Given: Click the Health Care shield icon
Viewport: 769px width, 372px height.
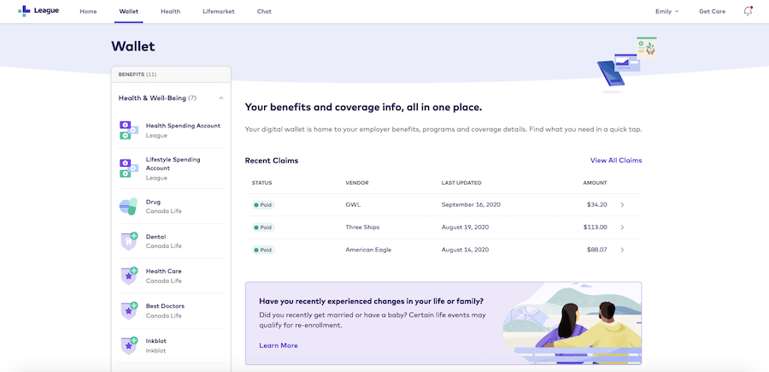Looking at the screenshot, I should [128, 276].
